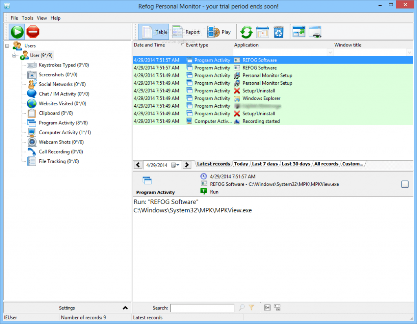Open the View menu
417x324 pixels.
42,18
